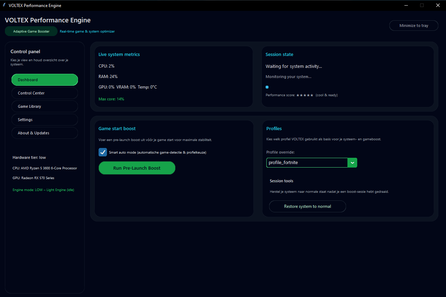Click the green Engine mode status text
This screenshot has width=446, height=297.
[43, 190]
